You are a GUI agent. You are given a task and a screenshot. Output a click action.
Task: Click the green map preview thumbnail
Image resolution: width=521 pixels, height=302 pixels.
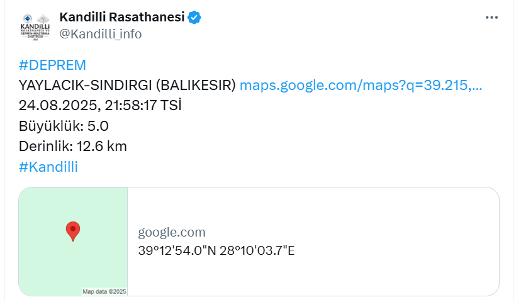[73, 242]
